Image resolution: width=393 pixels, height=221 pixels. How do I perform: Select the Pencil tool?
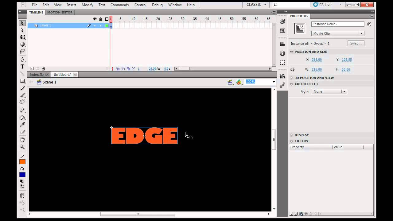pyautogui.click(x=22, y=88)
